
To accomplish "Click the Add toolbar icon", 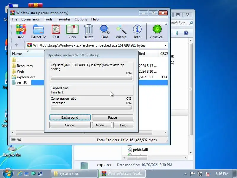I will [x=21, y=31].
